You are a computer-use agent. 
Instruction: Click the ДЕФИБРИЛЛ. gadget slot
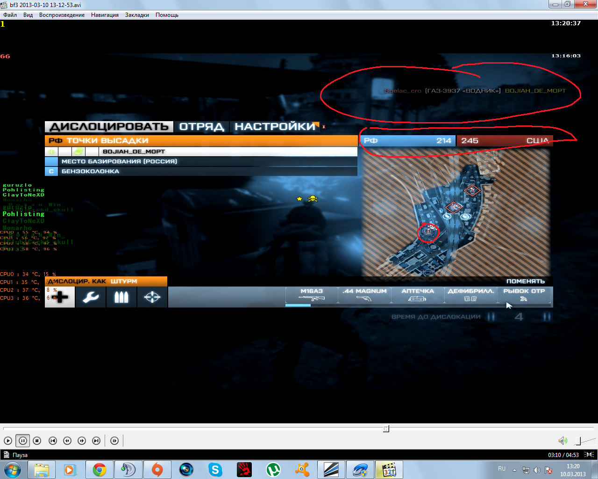(470, 295)
